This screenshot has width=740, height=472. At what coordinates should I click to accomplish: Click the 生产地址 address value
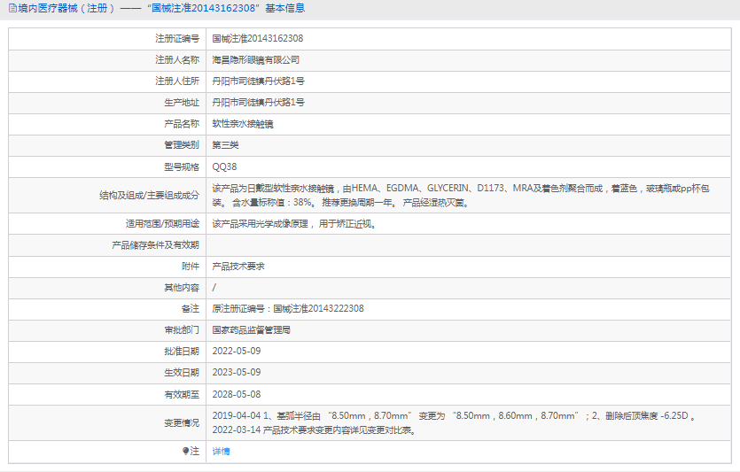tap(259, 103)
